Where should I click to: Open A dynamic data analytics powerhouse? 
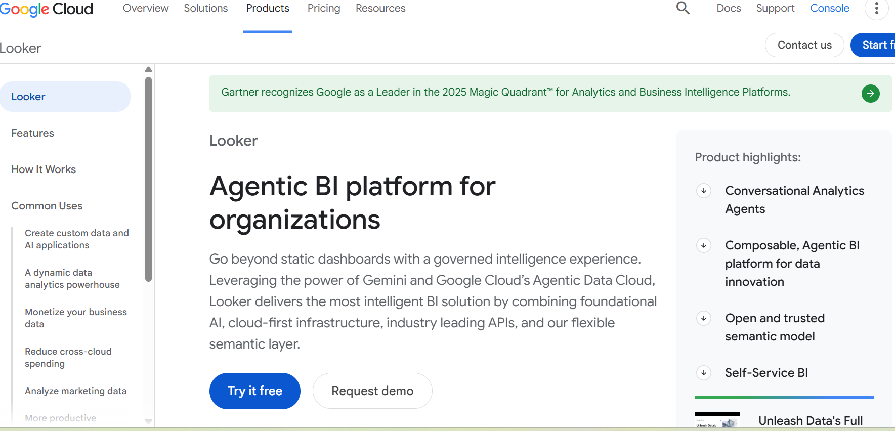click(72, 279)
